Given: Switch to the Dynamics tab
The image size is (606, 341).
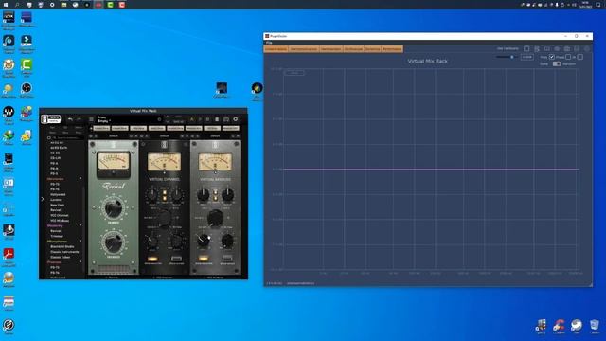Looking at the screenshot, I should 372,49.
